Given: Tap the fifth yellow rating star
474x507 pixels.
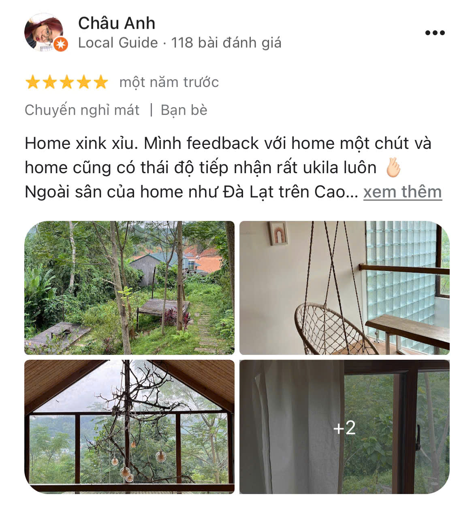Looking at the screenshot, I should [100, 82].
